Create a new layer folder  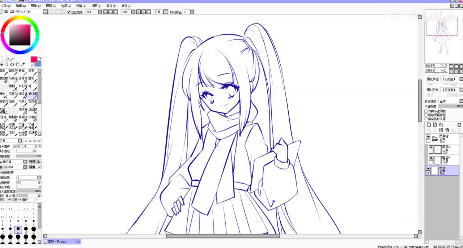441,125
